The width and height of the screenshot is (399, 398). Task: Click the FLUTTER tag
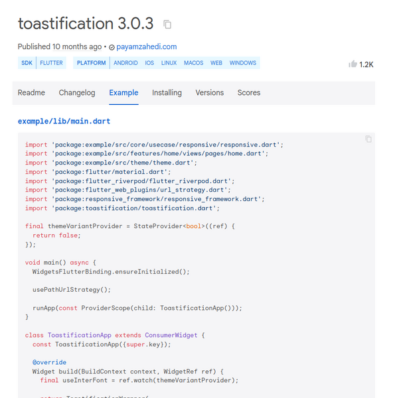(x=51, y=63)
